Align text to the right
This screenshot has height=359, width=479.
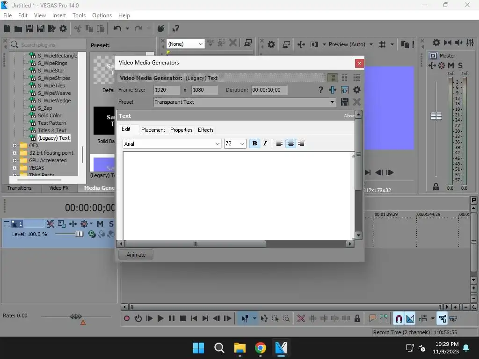(x=301, y=144)
